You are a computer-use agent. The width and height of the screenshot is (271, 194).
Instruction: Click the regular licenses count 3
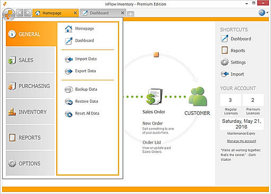click(230, 100)
